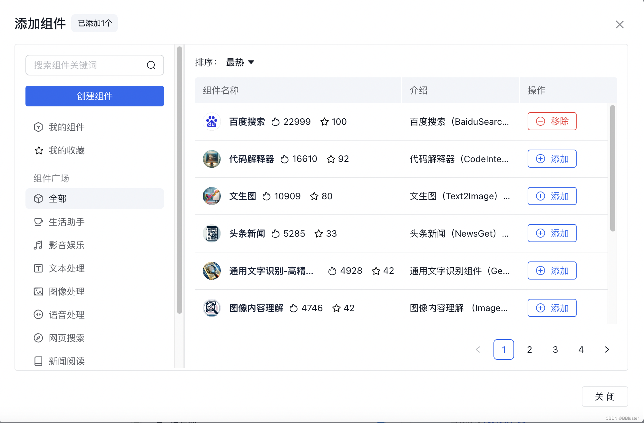Viewport: 644px width, 423px height.
Task: Click the 关闭 button
Action: tap(605, 397)
